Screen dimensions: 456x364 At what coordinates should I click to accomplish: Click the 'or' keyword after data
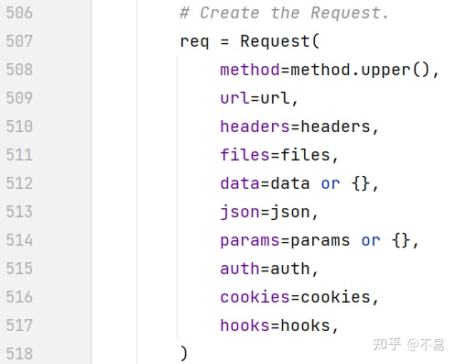point(331,184)
